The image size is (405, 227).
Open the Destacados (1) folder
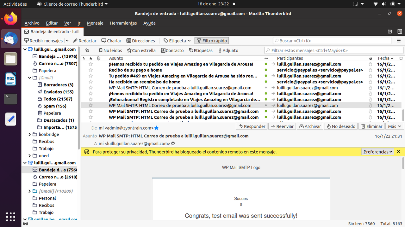[x=59, y=120]
